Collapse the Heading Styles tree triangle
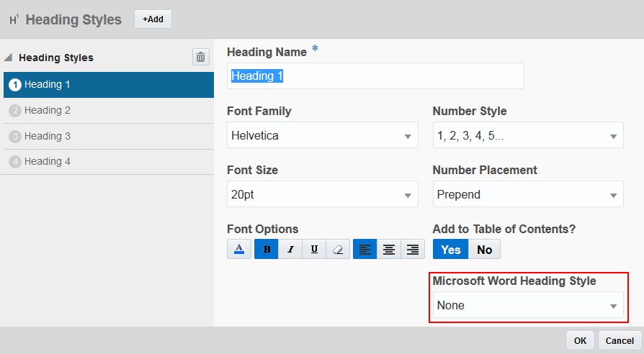644x354 pixels. [9, 58]
